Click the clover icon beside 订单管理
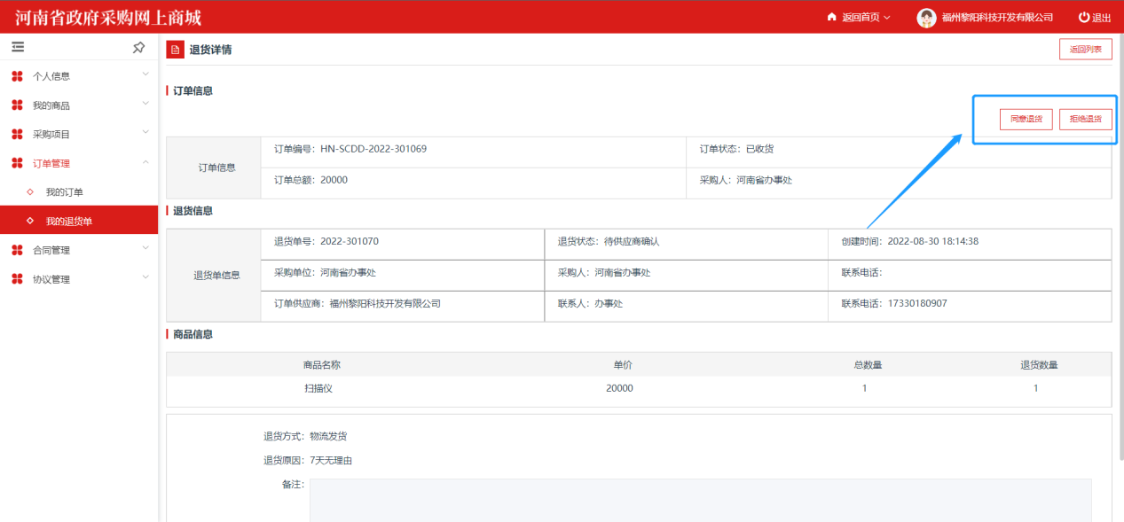 pyautogui.click(x=17, y=163)
